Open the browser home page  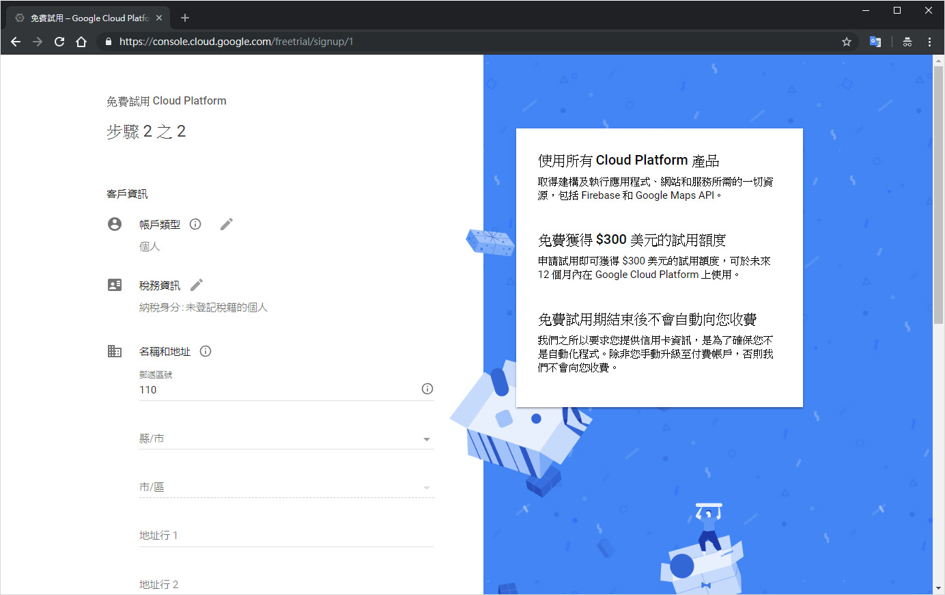click(x=81, y=42)
